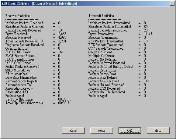Click the CTS Packets Transmitted label
Image resolution: width=176 pixels, height=139 pixels.
[x=106, y=48]
